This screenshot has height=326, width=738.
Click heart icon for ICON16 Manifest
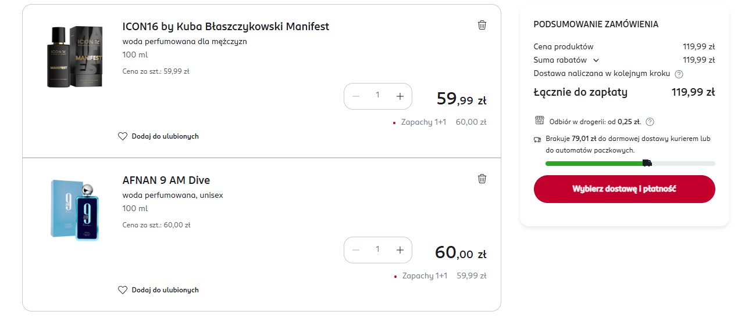(123, 136)
